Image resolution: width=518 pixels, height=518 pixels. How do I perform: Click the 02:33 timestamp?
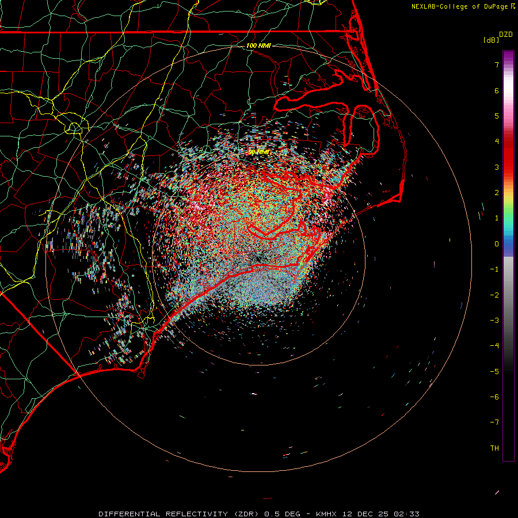(x=407, y=514)
